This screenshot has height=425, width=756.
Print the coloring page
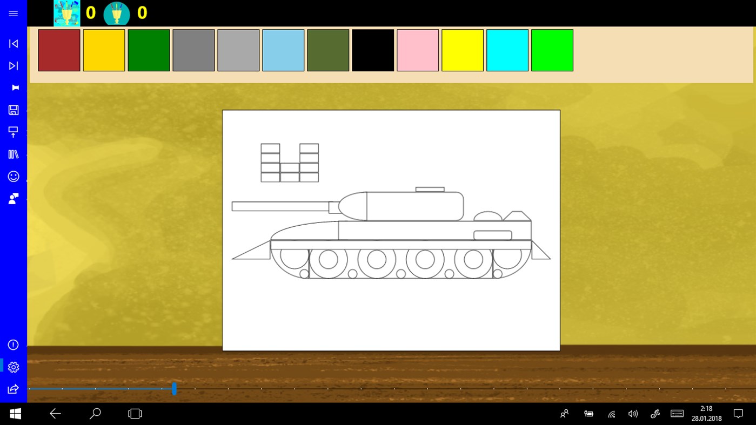(x=13, y=131)
